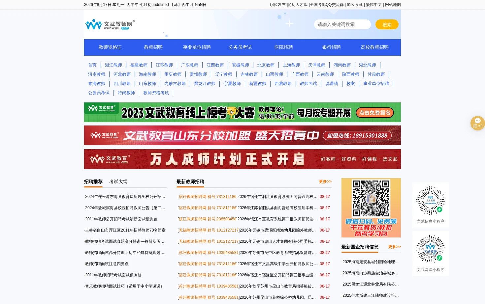
Task: Click the 2023文武教育线上模考大赛 banner
Action: click(x=242, y=112)
